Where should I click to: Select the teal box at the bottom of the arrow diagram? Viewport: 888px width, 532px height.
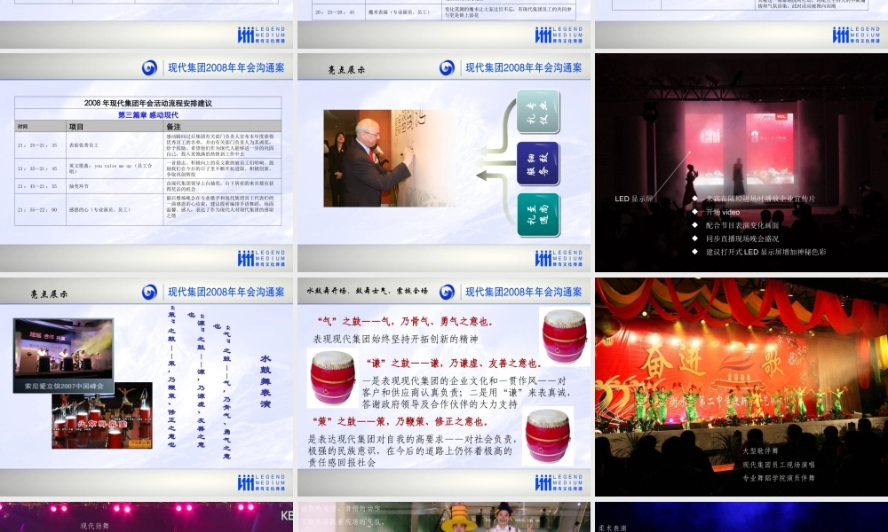tap(538, 215)
